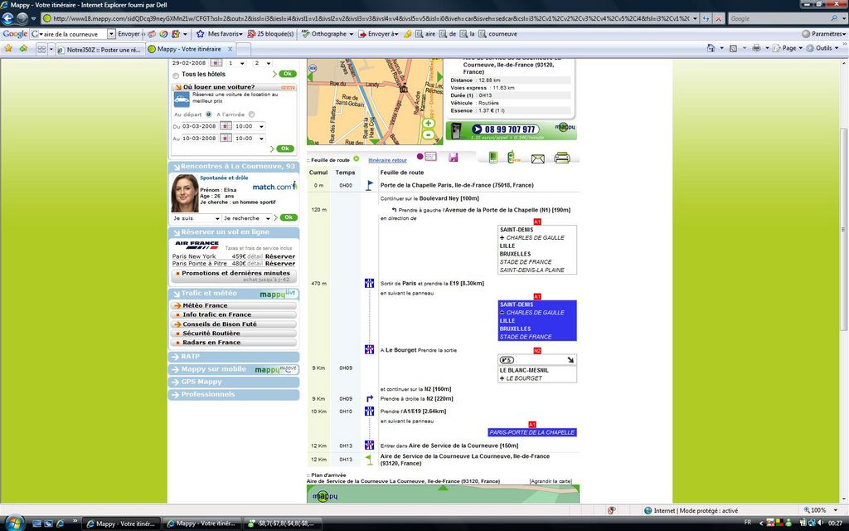This screenshot has width=849, height=531.
Task: Select the 'Tous les hôtels' radio option
Action: (176, 75)
